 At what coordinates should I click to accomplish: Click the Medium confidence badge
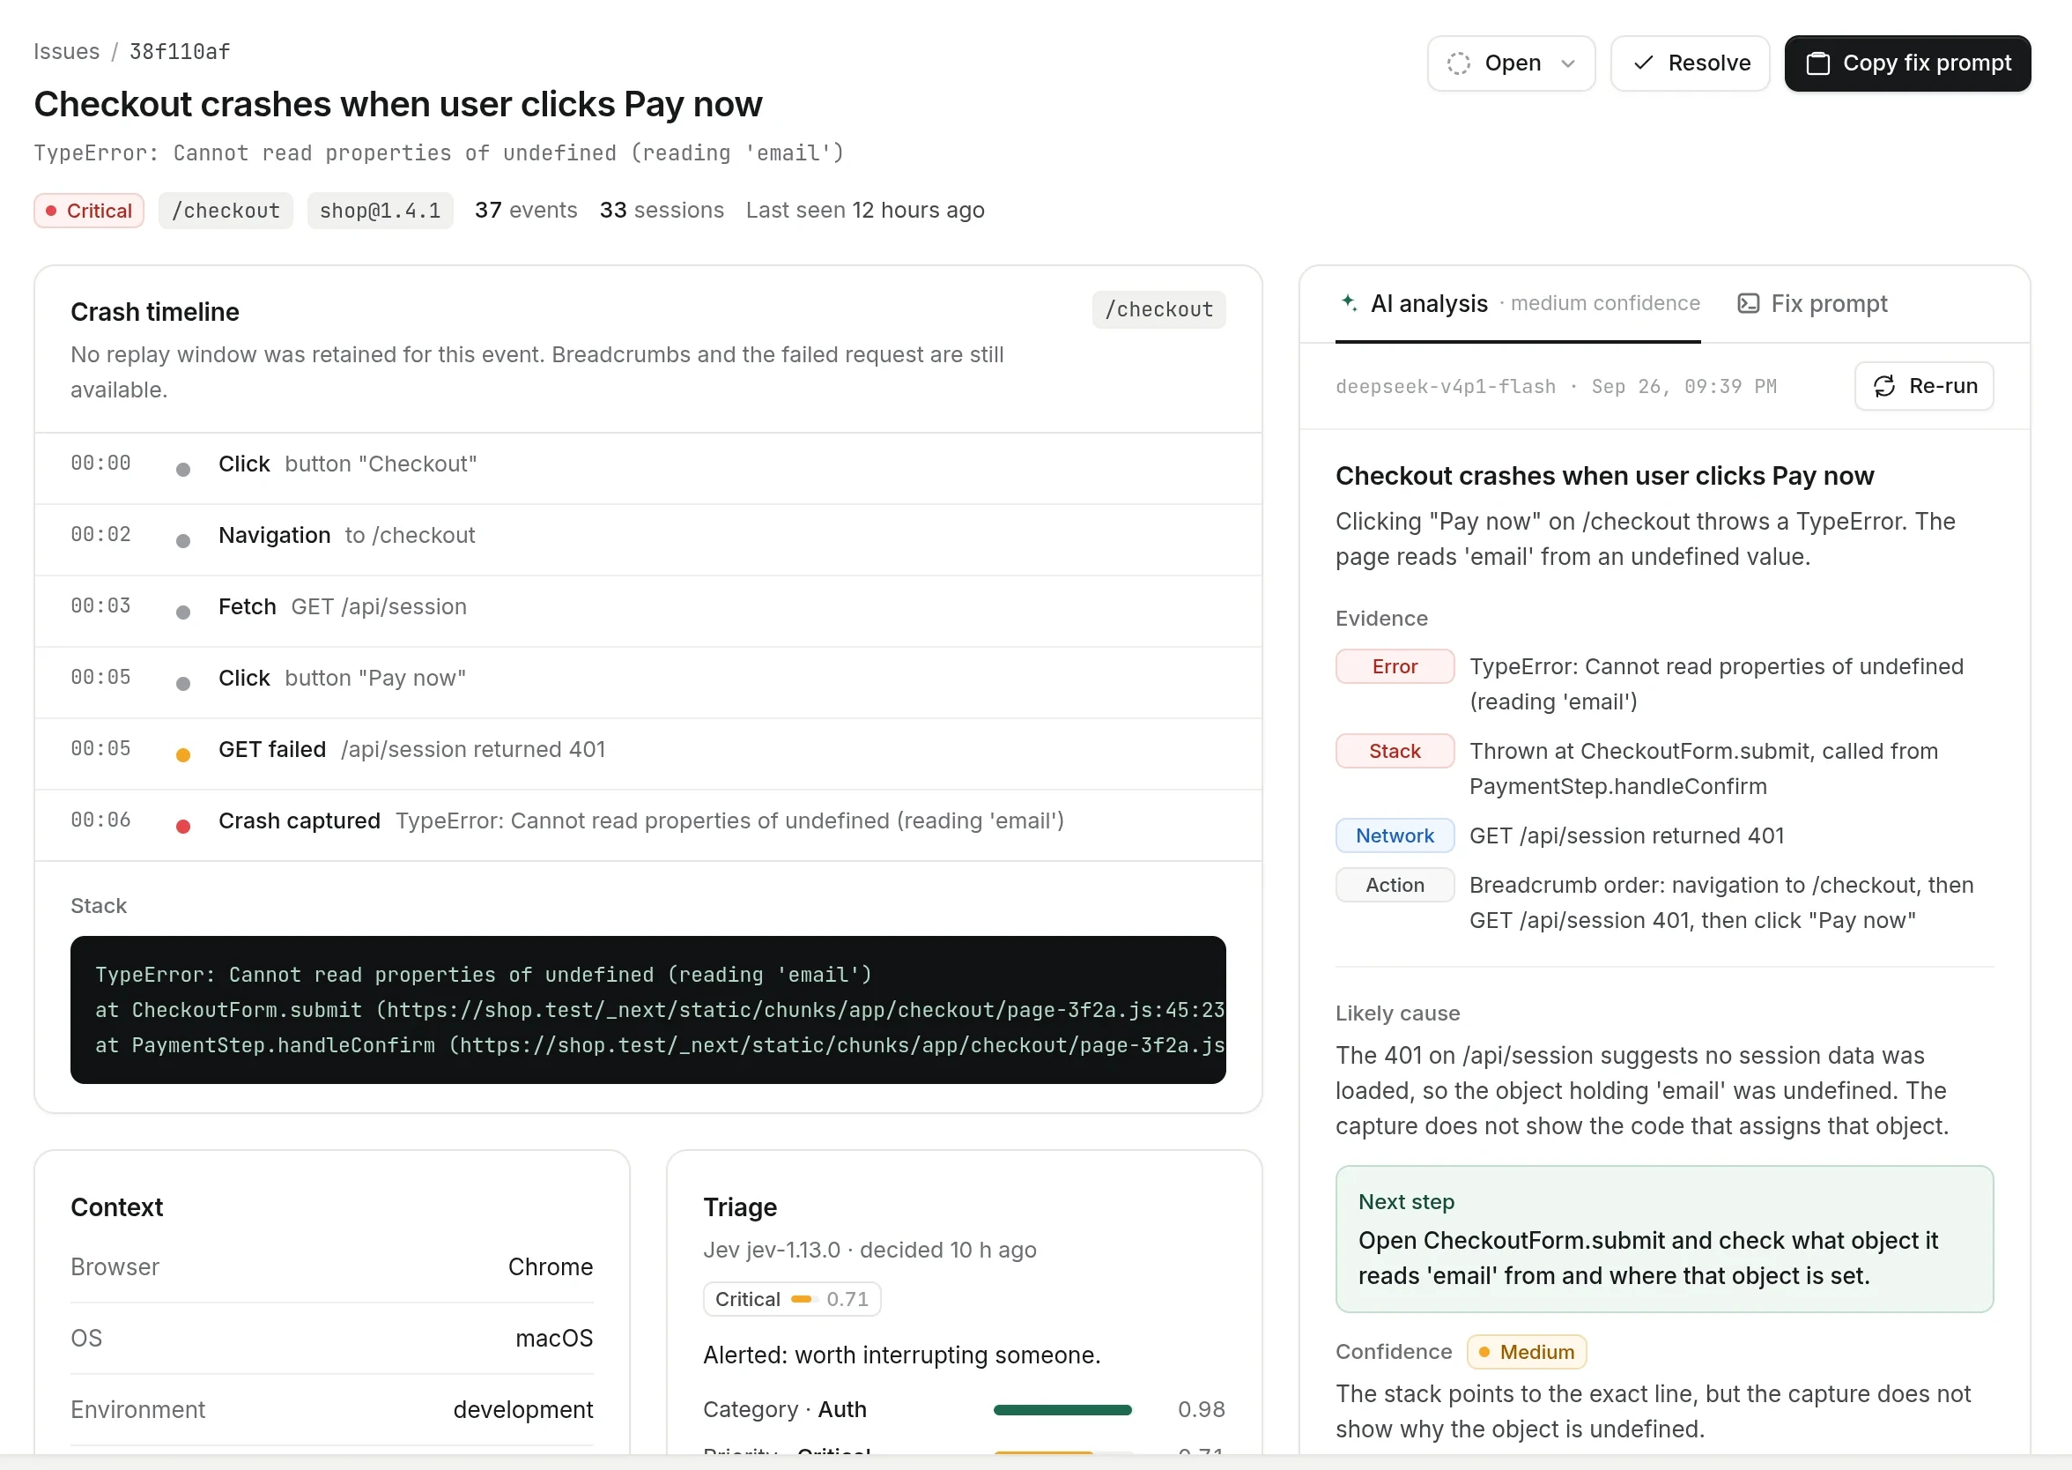pos(1527,1352)
